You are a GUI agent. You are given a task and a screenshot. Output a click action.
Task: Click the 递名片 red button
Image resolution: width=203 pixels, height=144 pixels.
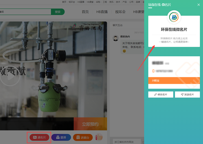(x=39, y=137)
